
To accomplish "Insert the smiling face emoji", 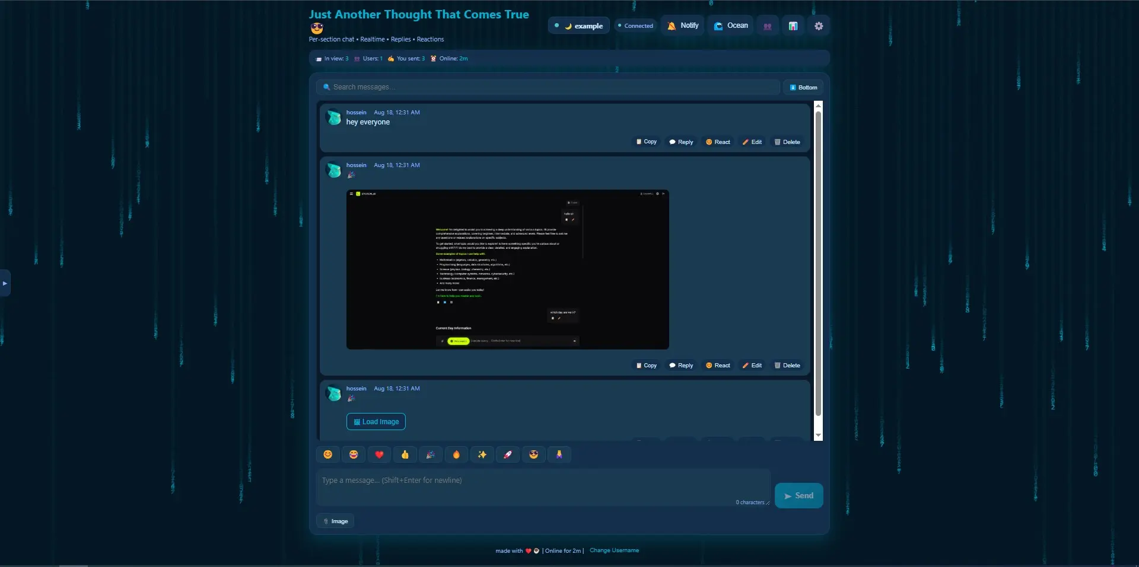I will (x=328, y=454).
